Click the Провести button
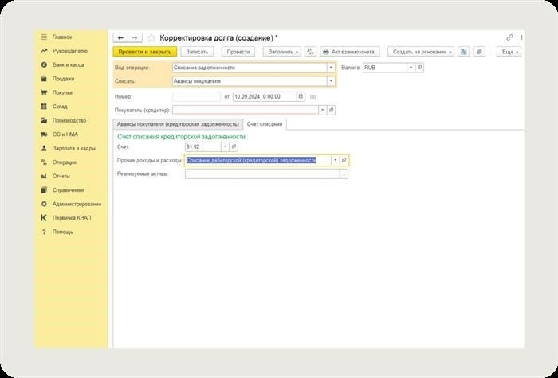Screen dimensions: 558x378 (238, 52)
